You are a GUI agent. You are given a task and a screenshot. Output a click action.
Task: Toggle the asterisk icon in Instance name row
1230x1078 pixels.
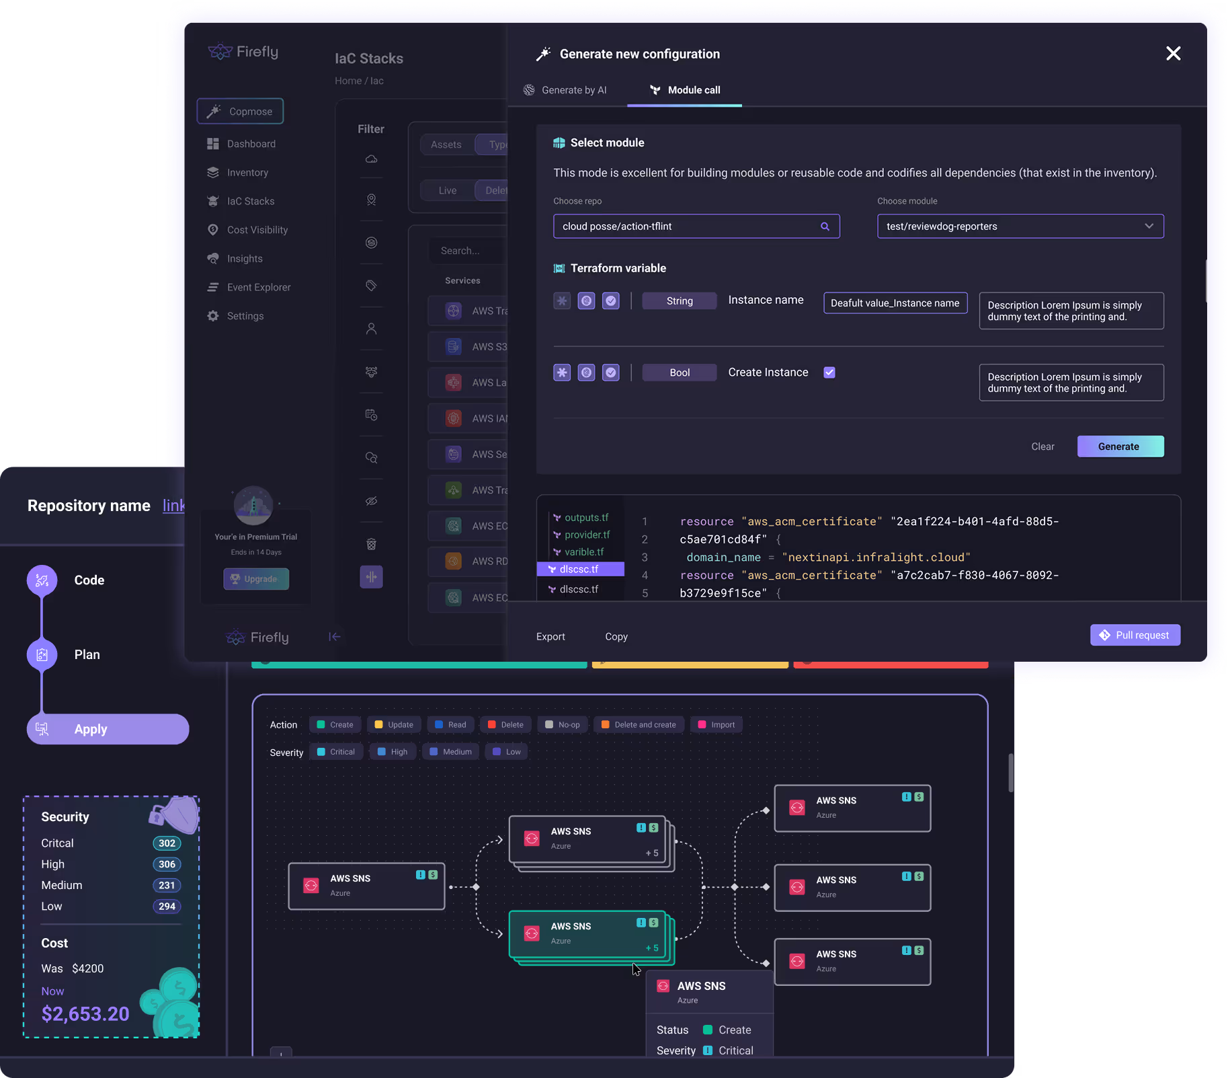click(x=562, y=301)
